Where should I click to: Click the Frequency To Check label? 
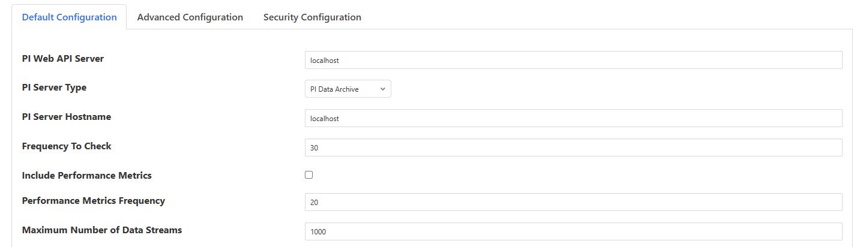(x=67, y=146)
